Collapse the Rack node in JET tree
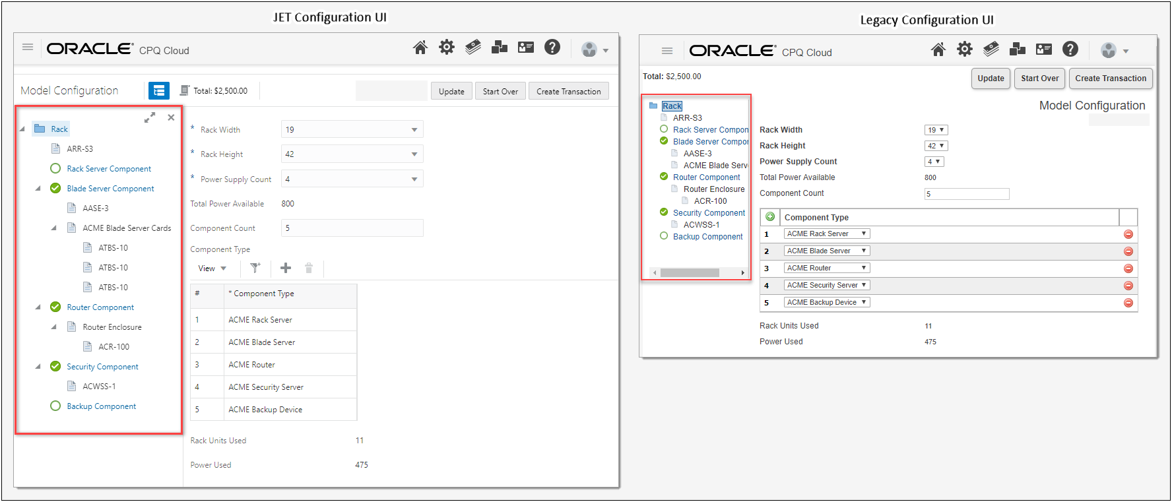The image size is (1172, 502). [22, 129]
